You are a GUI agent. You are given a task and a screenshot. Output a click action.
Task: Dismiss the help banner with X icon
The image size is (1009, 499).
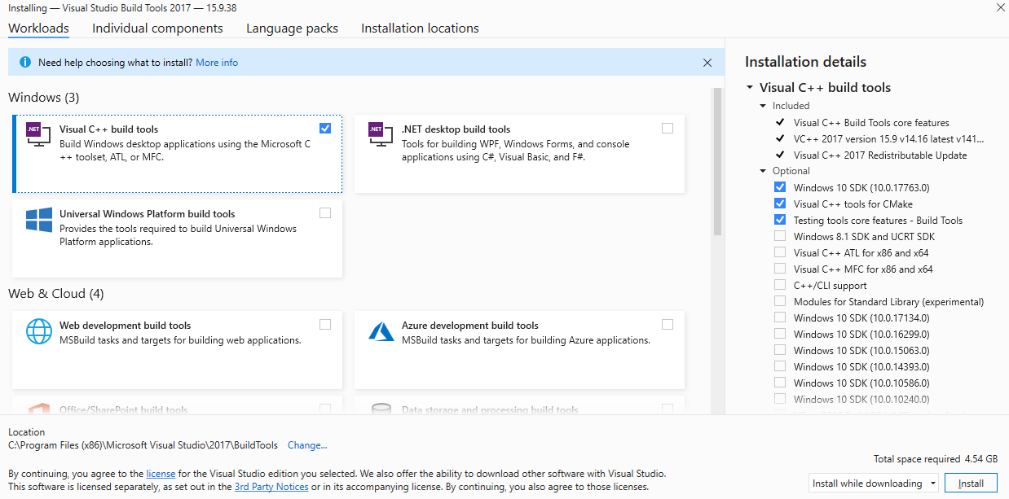point(707,63)
